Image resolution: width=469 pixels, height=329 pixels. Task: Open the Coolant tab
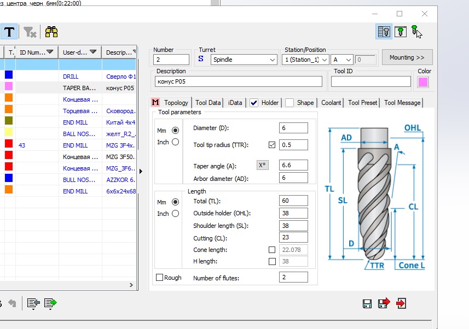coord(331,103)
